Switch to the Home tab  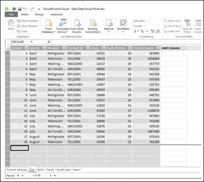[25, 14]
